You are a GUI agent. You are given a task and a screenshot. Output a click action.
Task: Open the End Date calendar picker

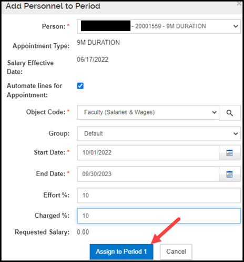[229, 174]
